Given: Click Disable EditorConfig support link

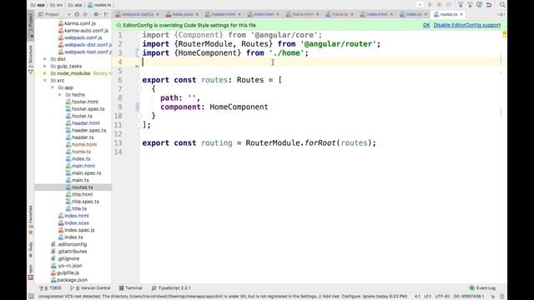Looking at the screenshot, I should (467, 25).
